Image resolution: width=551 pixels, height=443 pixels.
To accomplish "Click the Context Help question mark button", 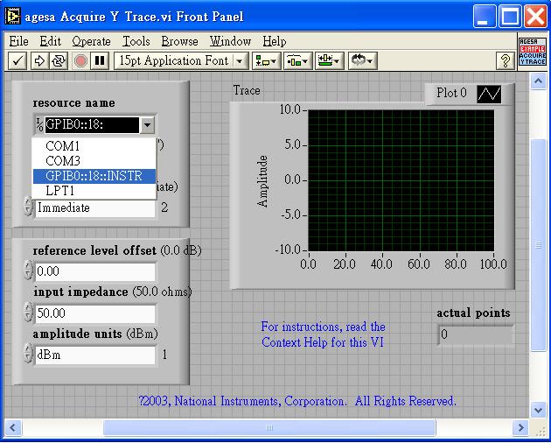I will point(504,60).
